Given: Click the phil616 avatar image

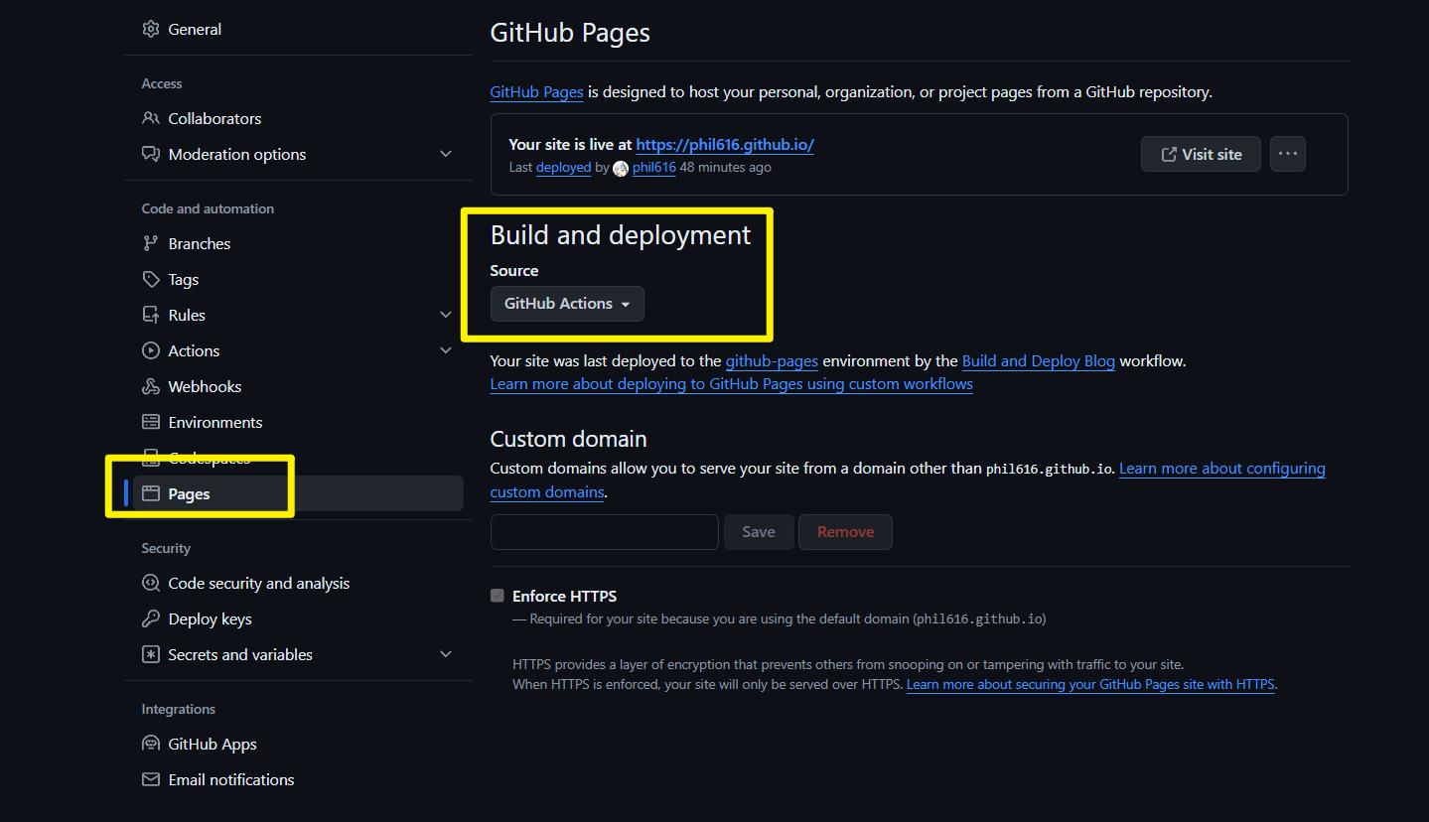Looking at the screenshot, I should tap(621, 168).
